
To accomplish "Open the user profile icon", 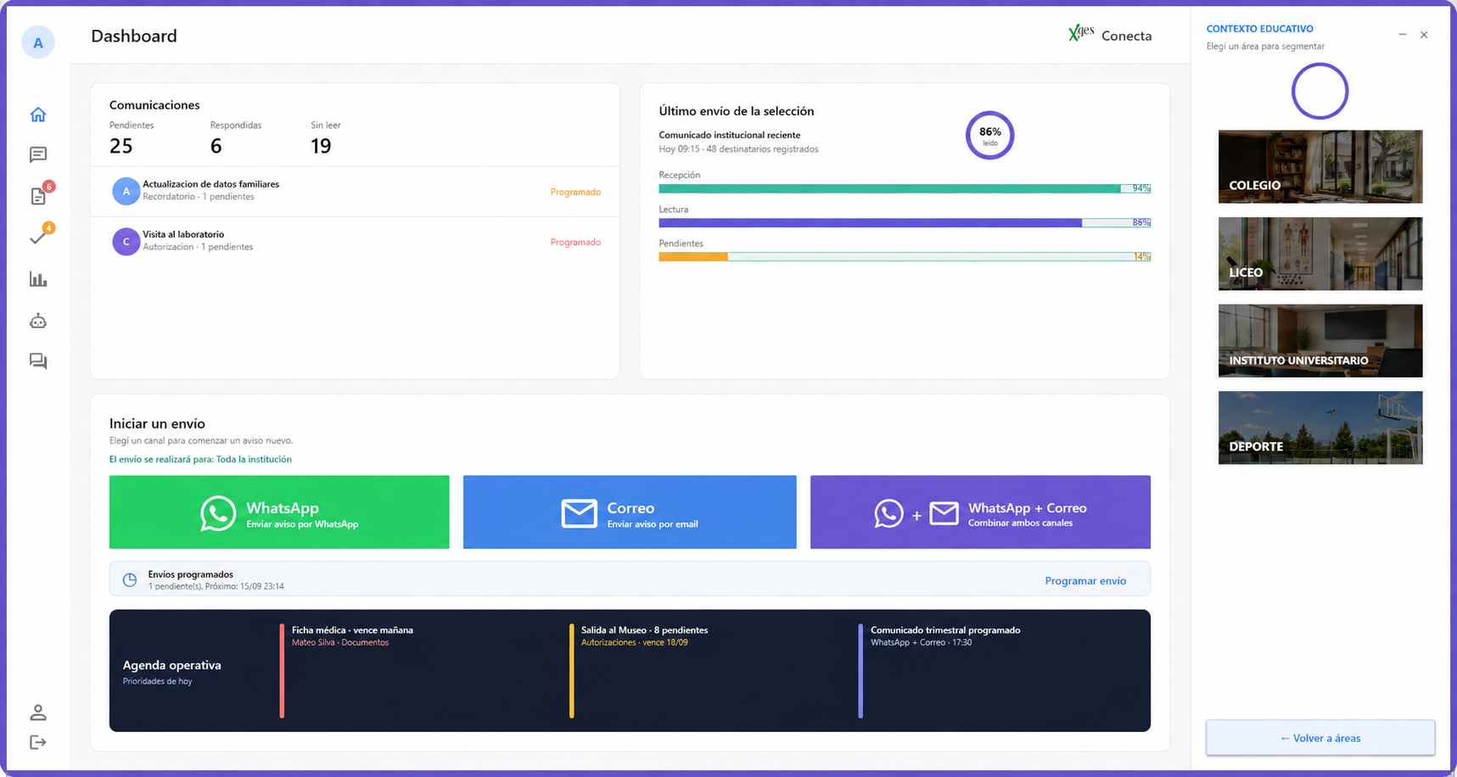I will (x=38, y=713).
